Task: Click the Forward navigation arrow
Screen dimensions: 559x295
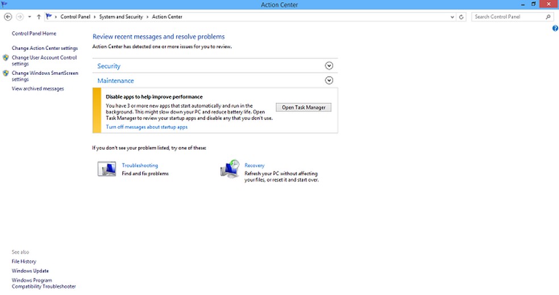Action: point(20,16)
